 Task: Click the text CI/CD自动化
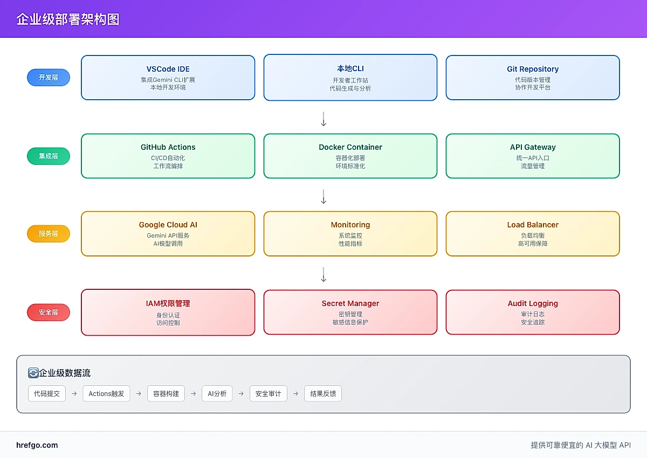[168, 158]
